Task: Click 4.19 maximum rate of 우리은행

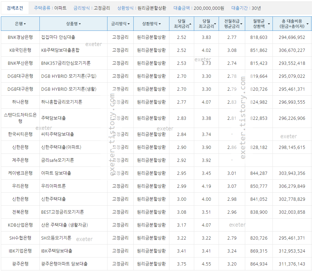Action: (206, 186)
